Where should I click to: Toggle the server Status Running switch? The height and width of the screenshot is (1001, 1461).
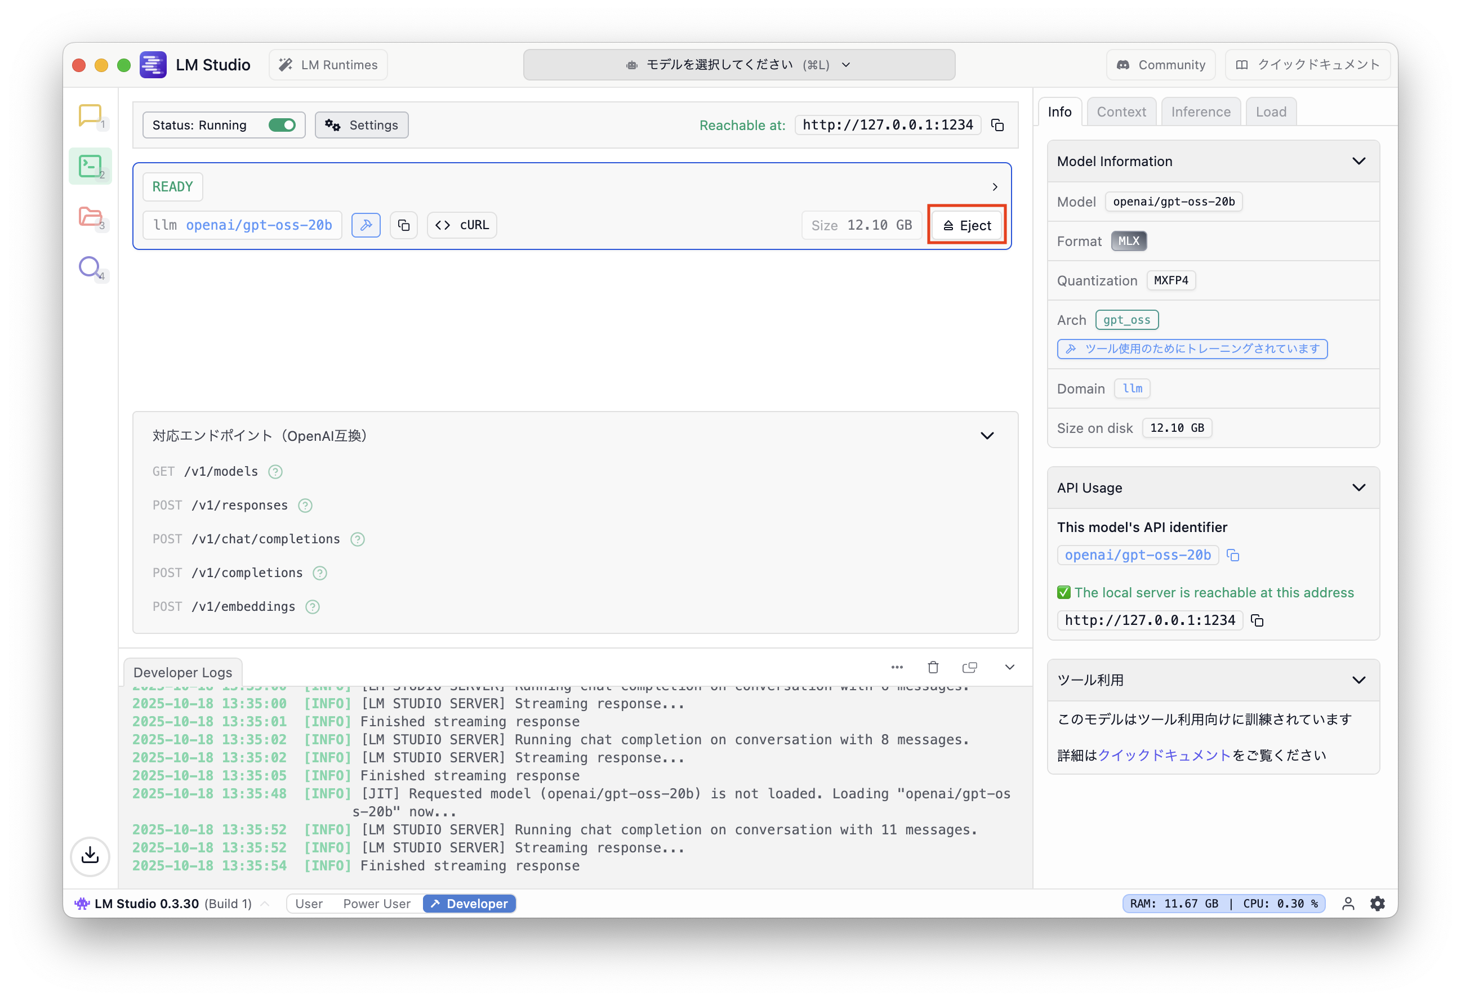coord(282,125)
